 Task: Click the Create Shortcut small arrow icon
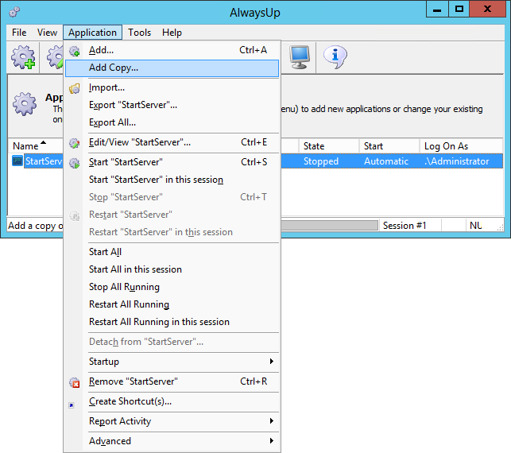pos(72,405)
